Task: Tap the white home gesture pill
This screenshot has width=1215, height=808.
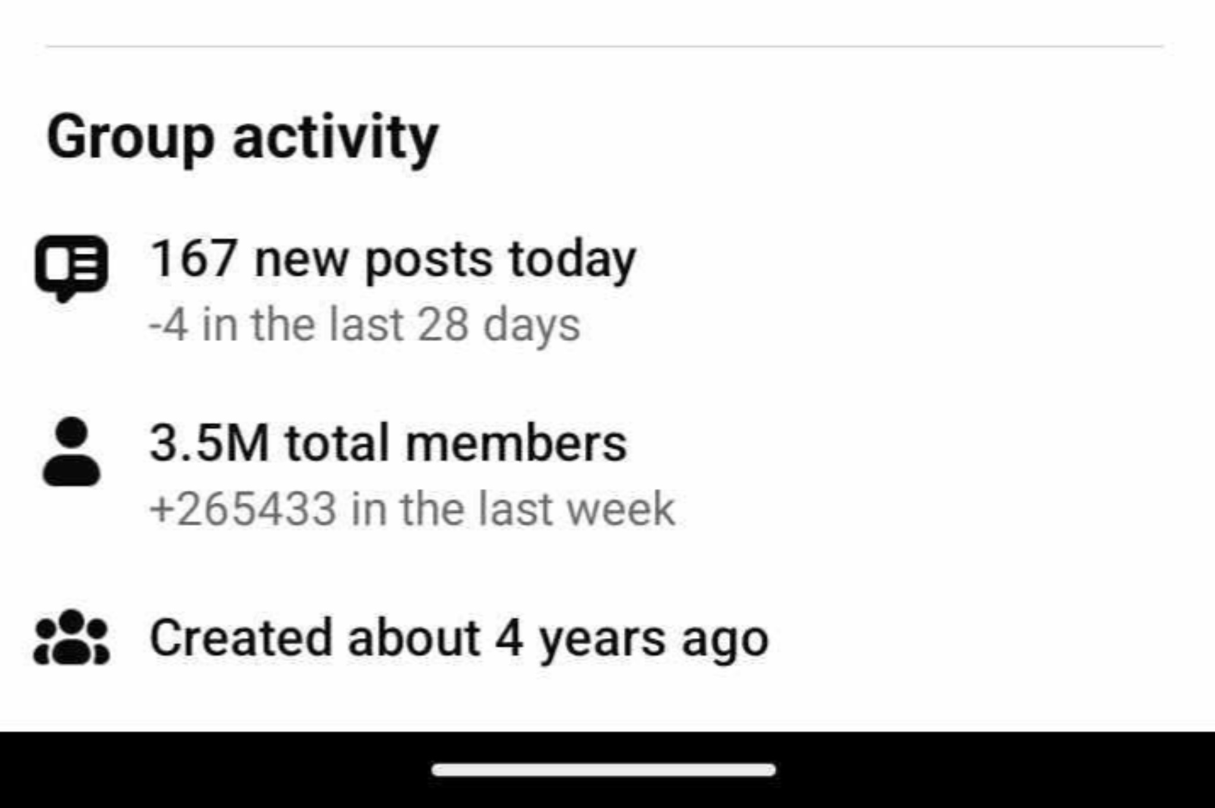Action: pos(603,770)
